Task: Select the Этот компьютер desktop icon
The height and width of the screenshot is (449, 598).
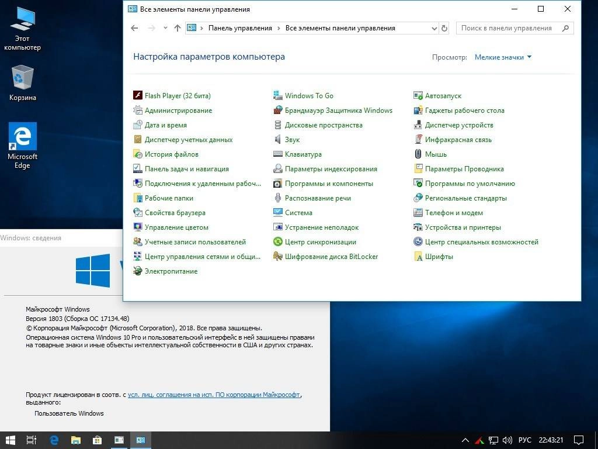Action: pyautogui.click(x=23, y=29)
